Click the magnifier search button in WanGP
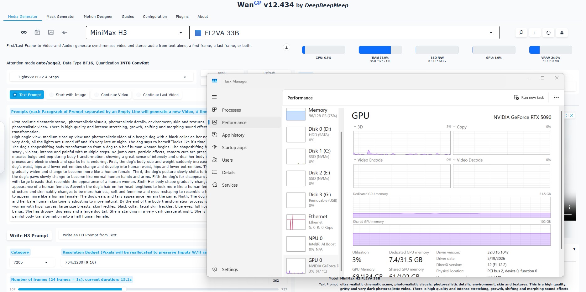Screen dimensions: 586x292 (521, 33)
